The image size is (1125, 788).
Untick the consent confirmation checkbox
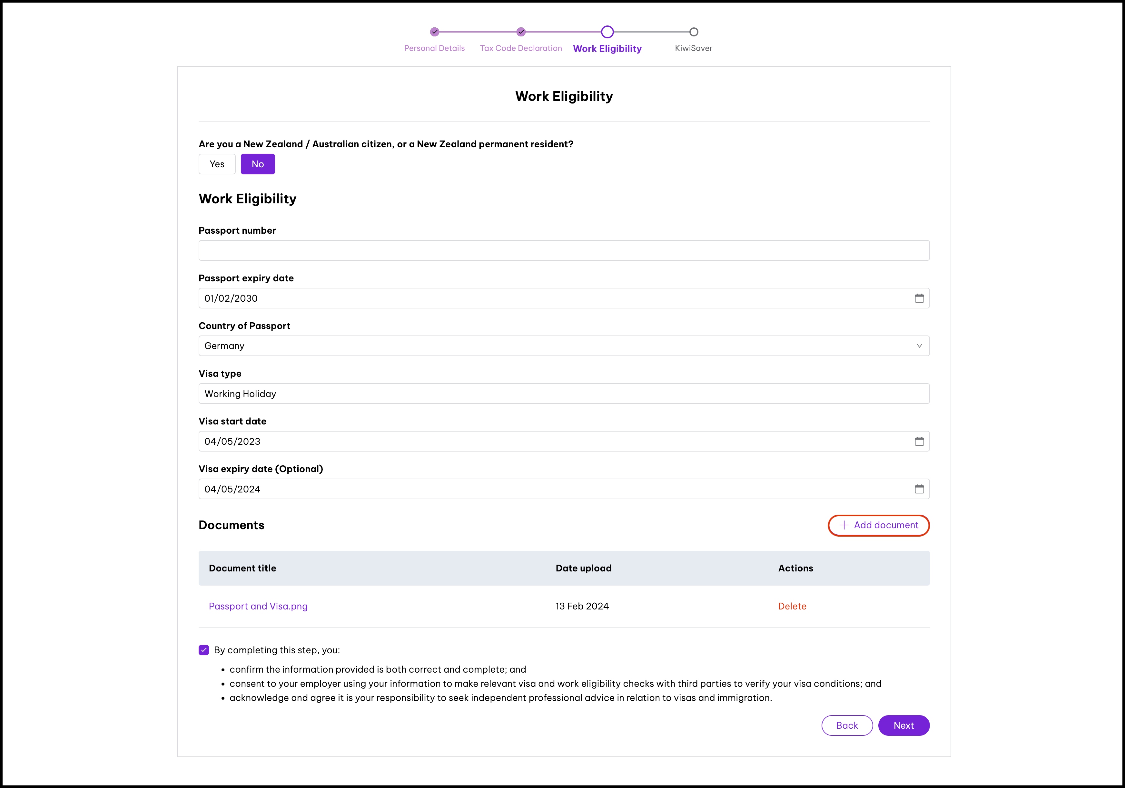pyautogui.click(x=204, y=650)
